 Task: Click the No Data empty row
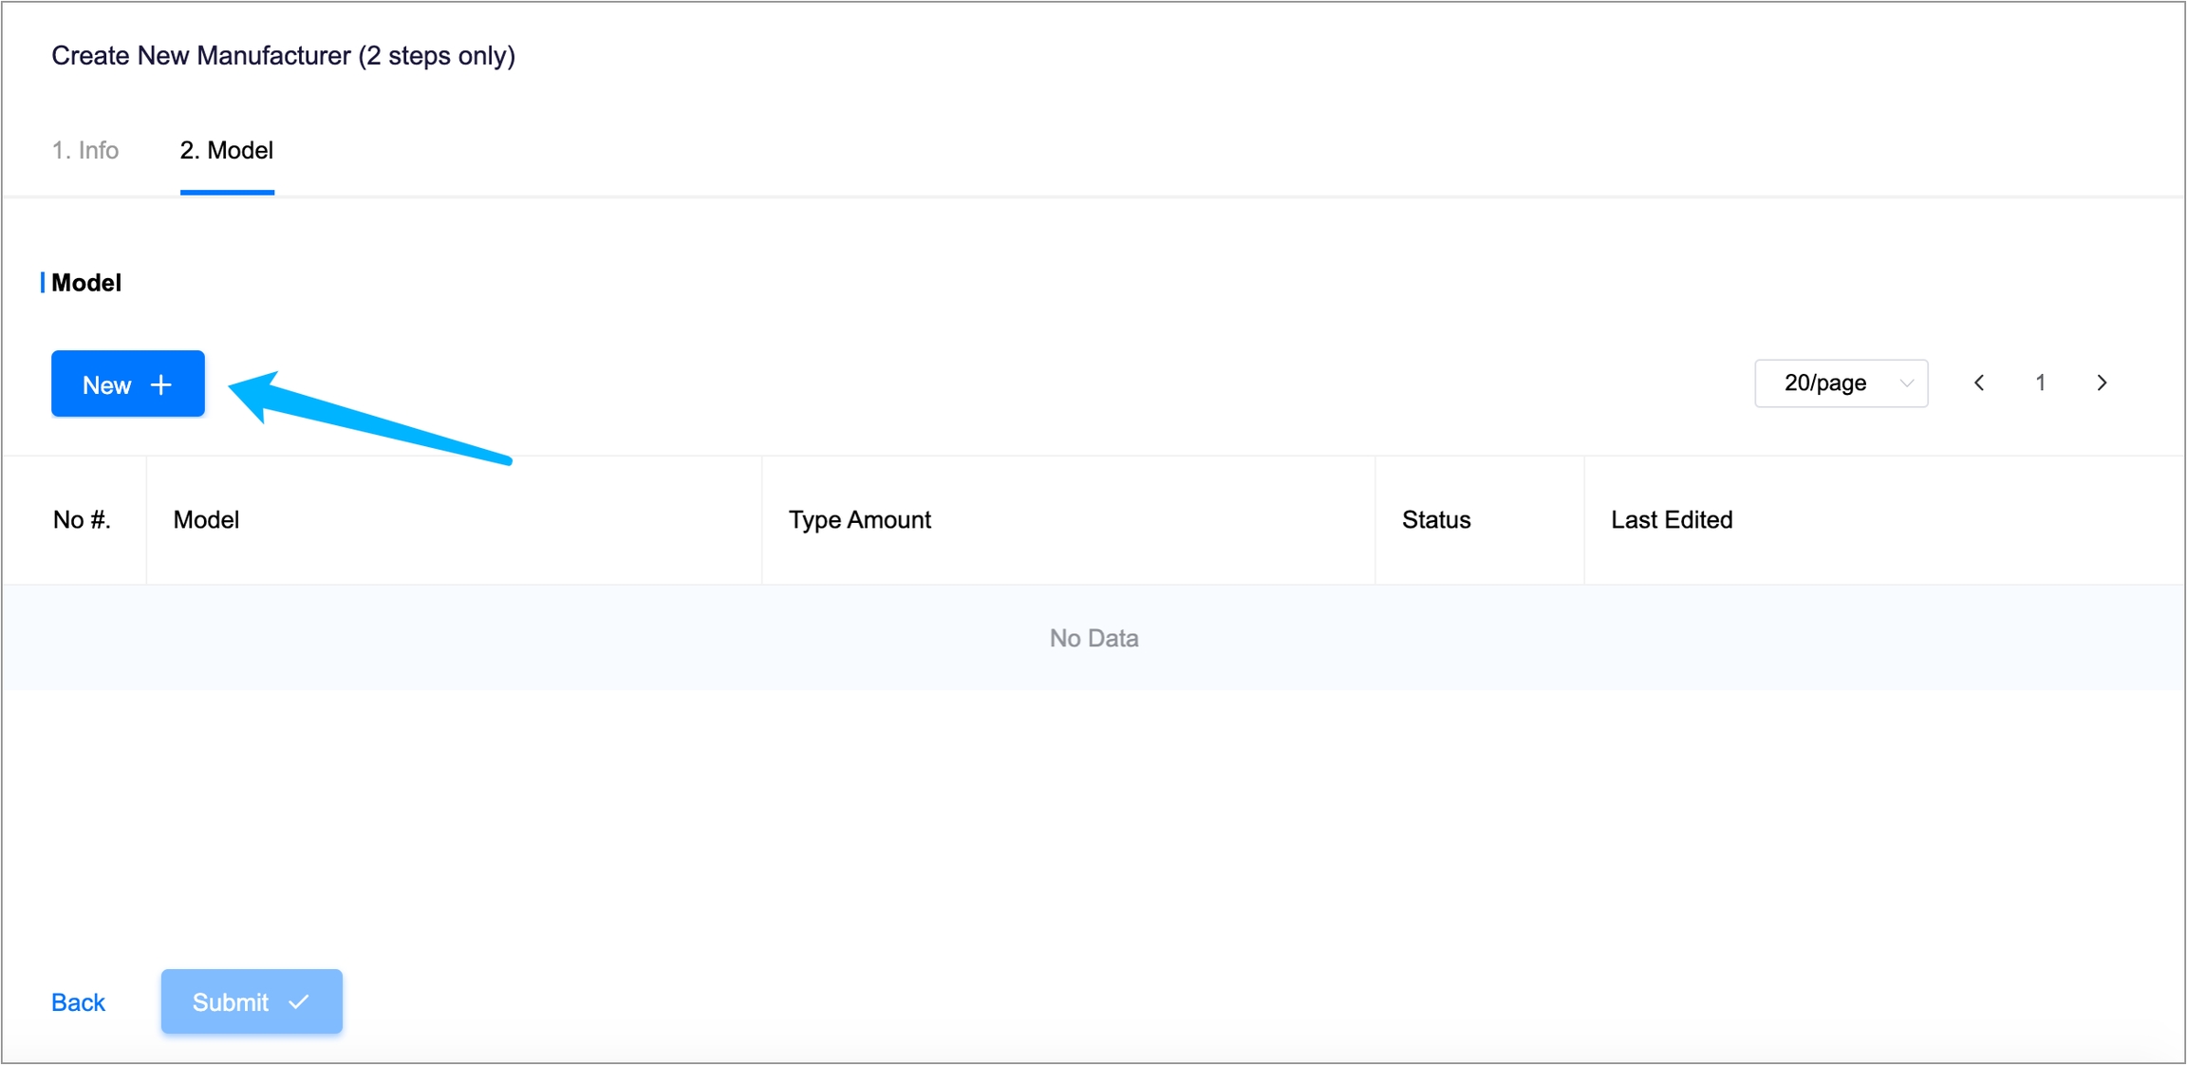click(x=1093, y=638)
